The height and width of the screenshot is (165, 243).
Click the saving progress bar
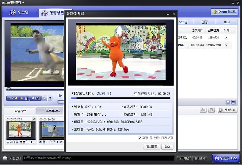pyautogui.click(x=121, y=98)
